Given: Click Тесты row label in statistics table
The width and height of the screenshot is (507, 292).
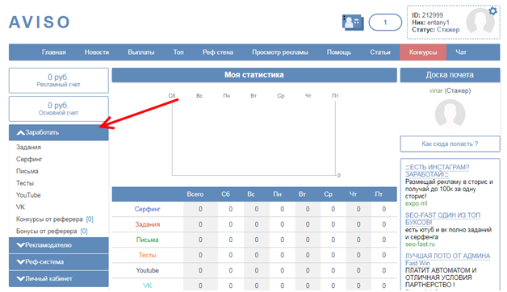Looking at the screenshot, I should (x=148, y=255).
